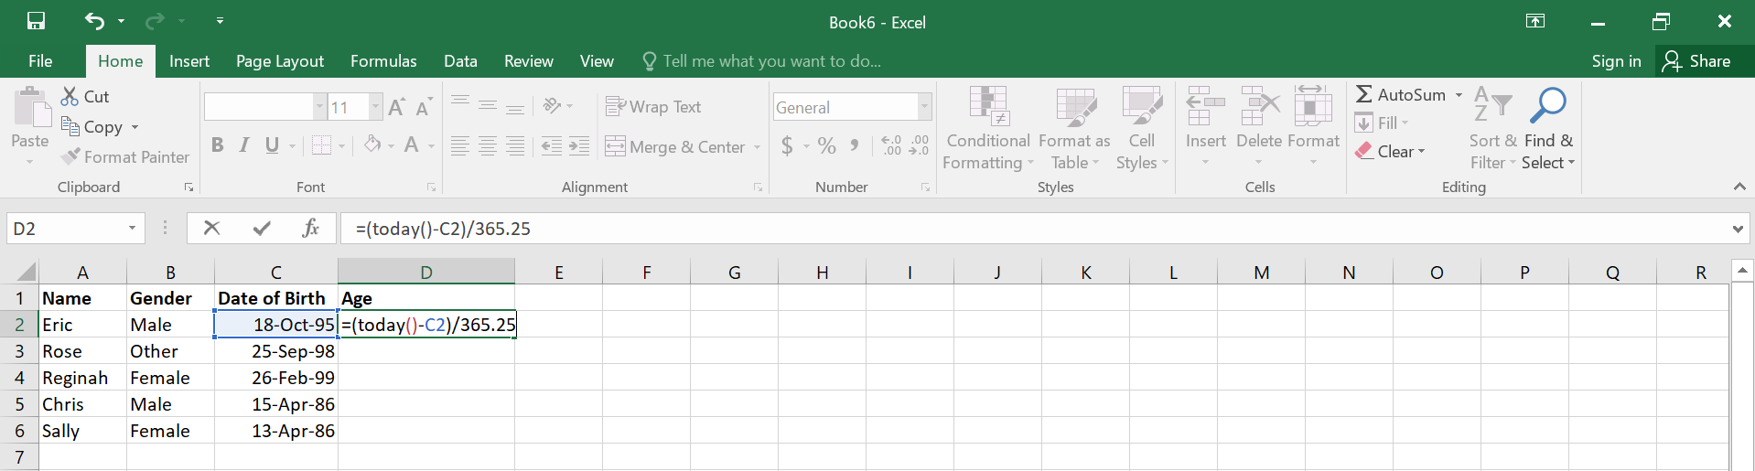The height and width of the screenshot is (471, 1755).
Task: Click the Orientation angled text icon
Action: [552, 106]
